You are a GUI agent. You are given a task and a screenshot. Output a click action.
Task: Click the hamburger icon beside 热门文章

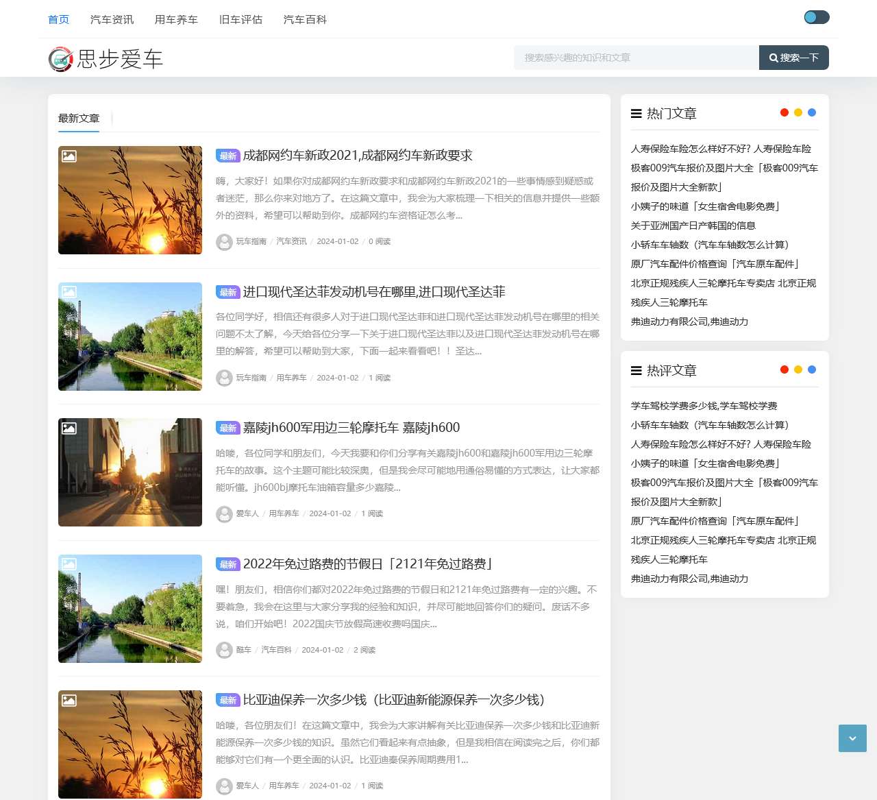[636, 113]
